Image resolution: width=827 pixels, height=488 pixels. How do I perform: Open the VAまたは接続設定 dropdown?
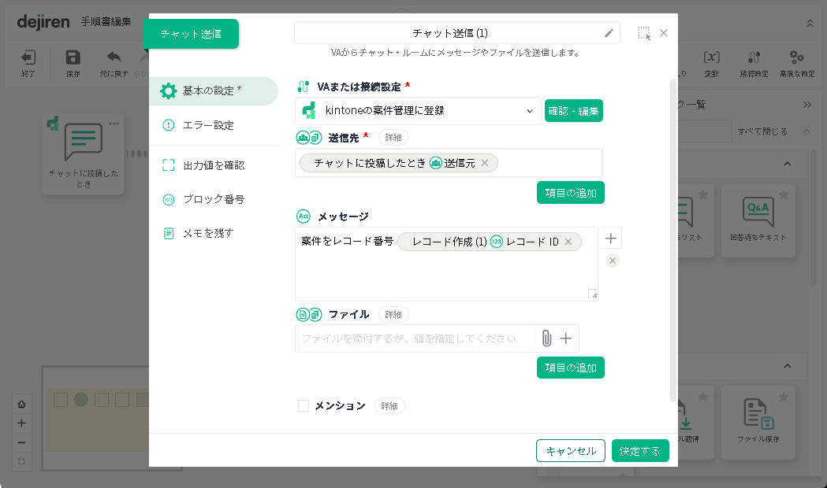[418, 111]
